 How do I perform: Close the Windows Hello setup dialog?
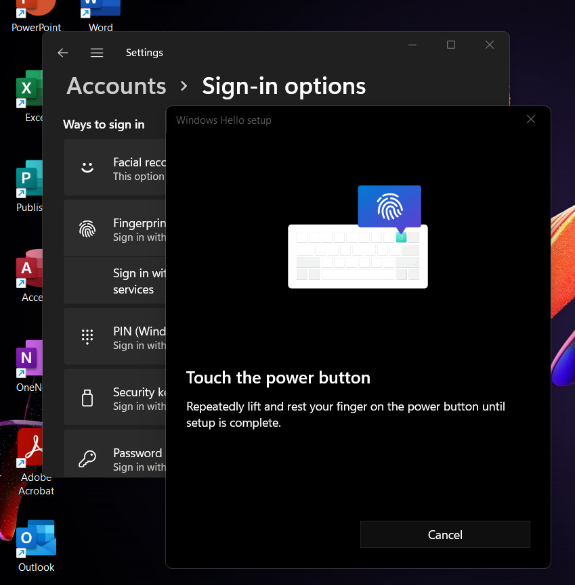531,120
